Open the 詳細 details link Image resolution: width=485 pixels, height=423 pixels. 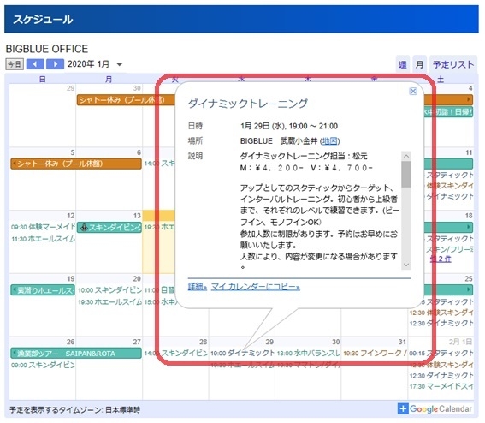click(197, 287)
